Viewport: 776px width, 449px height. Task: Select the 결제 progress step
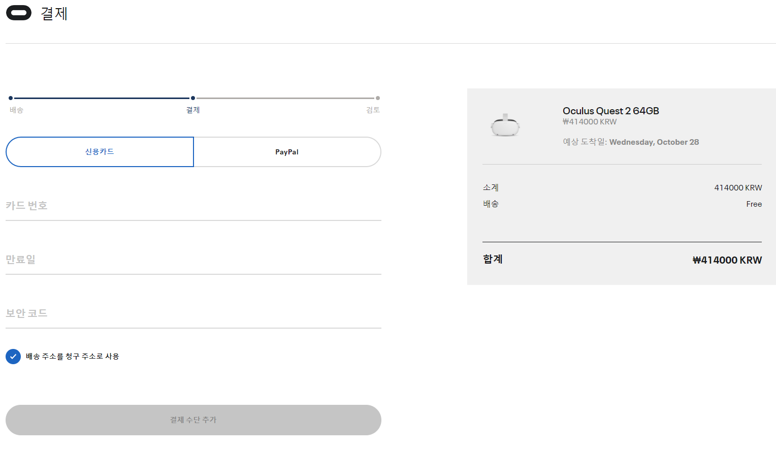193,110
